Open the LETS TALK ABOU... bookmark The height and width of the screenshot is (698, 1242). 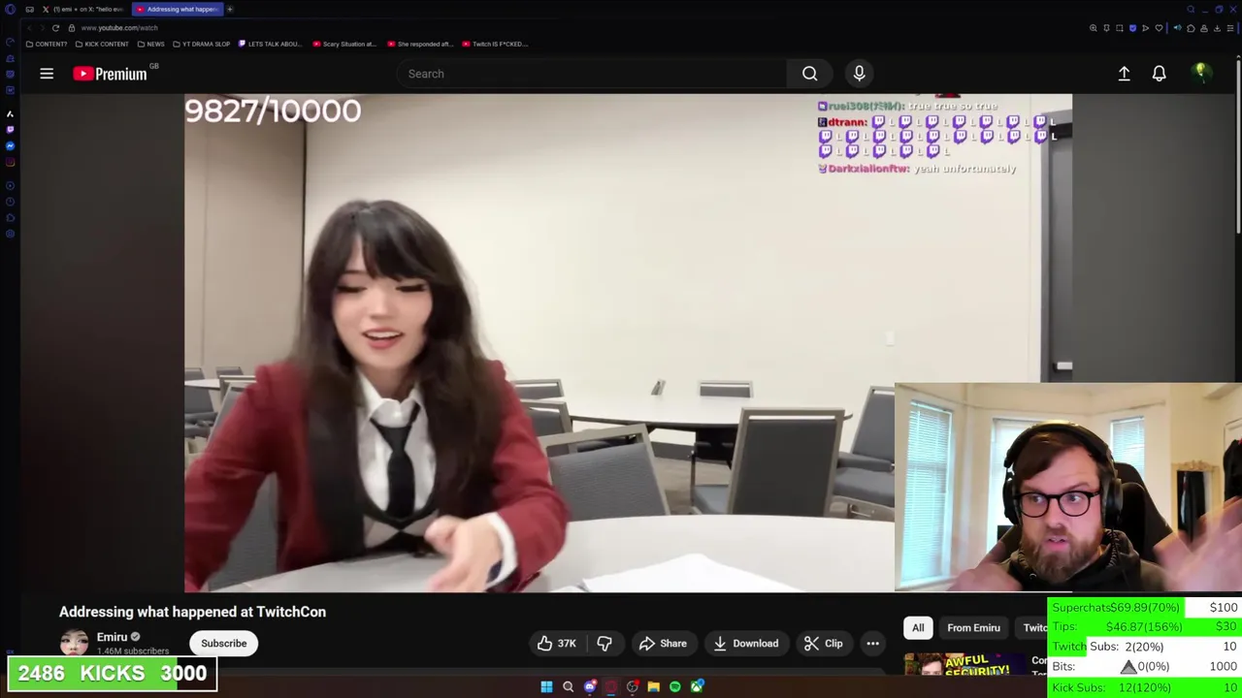pos(270,44)
